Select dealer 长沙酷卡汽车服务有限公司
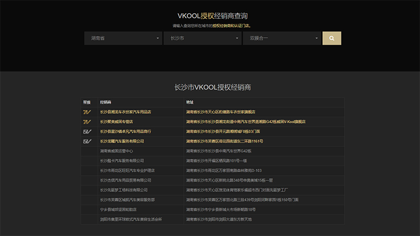Screen dimensions: 420x236 (122, 161)
